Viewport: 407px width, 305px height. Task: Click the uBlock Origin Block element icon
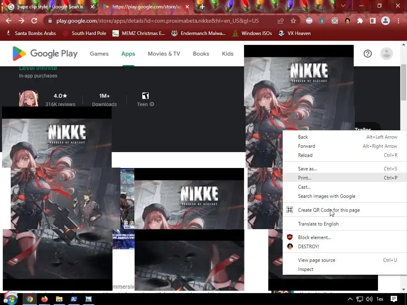tap(290, 237)
